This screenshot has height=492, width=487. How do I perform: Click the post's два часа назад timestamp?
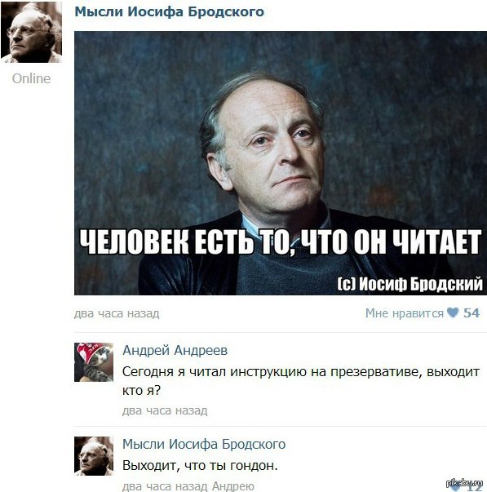click(x=117, y=313)
